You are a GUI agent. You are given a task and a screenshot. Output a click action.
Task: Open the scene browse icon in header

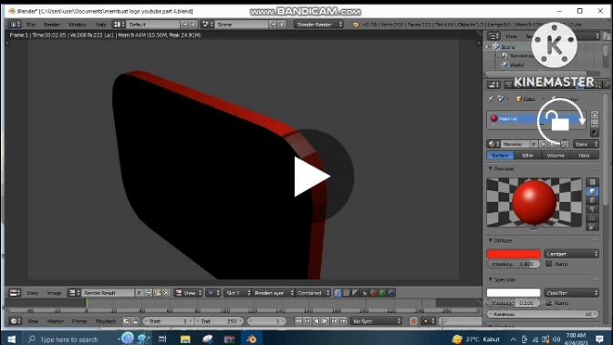207,25
